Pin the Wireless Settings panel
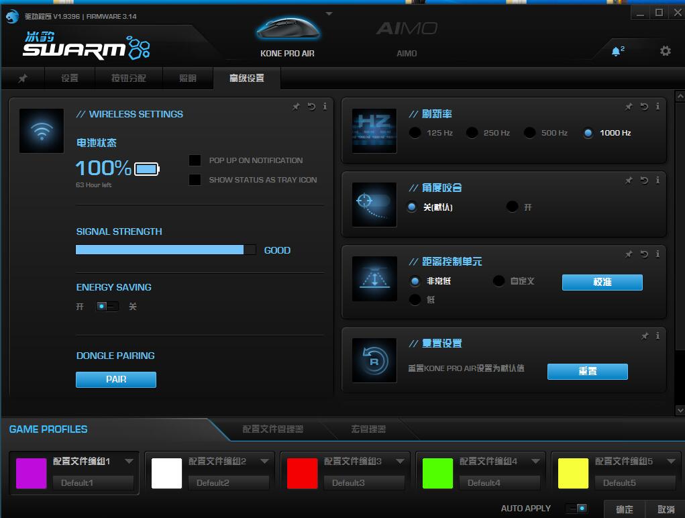 click(296, 106)
